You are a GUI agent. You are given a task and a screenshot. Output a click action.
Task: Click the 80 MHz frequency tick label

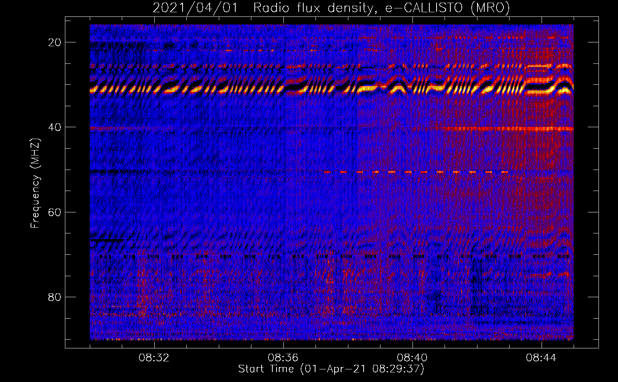(55, 297)
